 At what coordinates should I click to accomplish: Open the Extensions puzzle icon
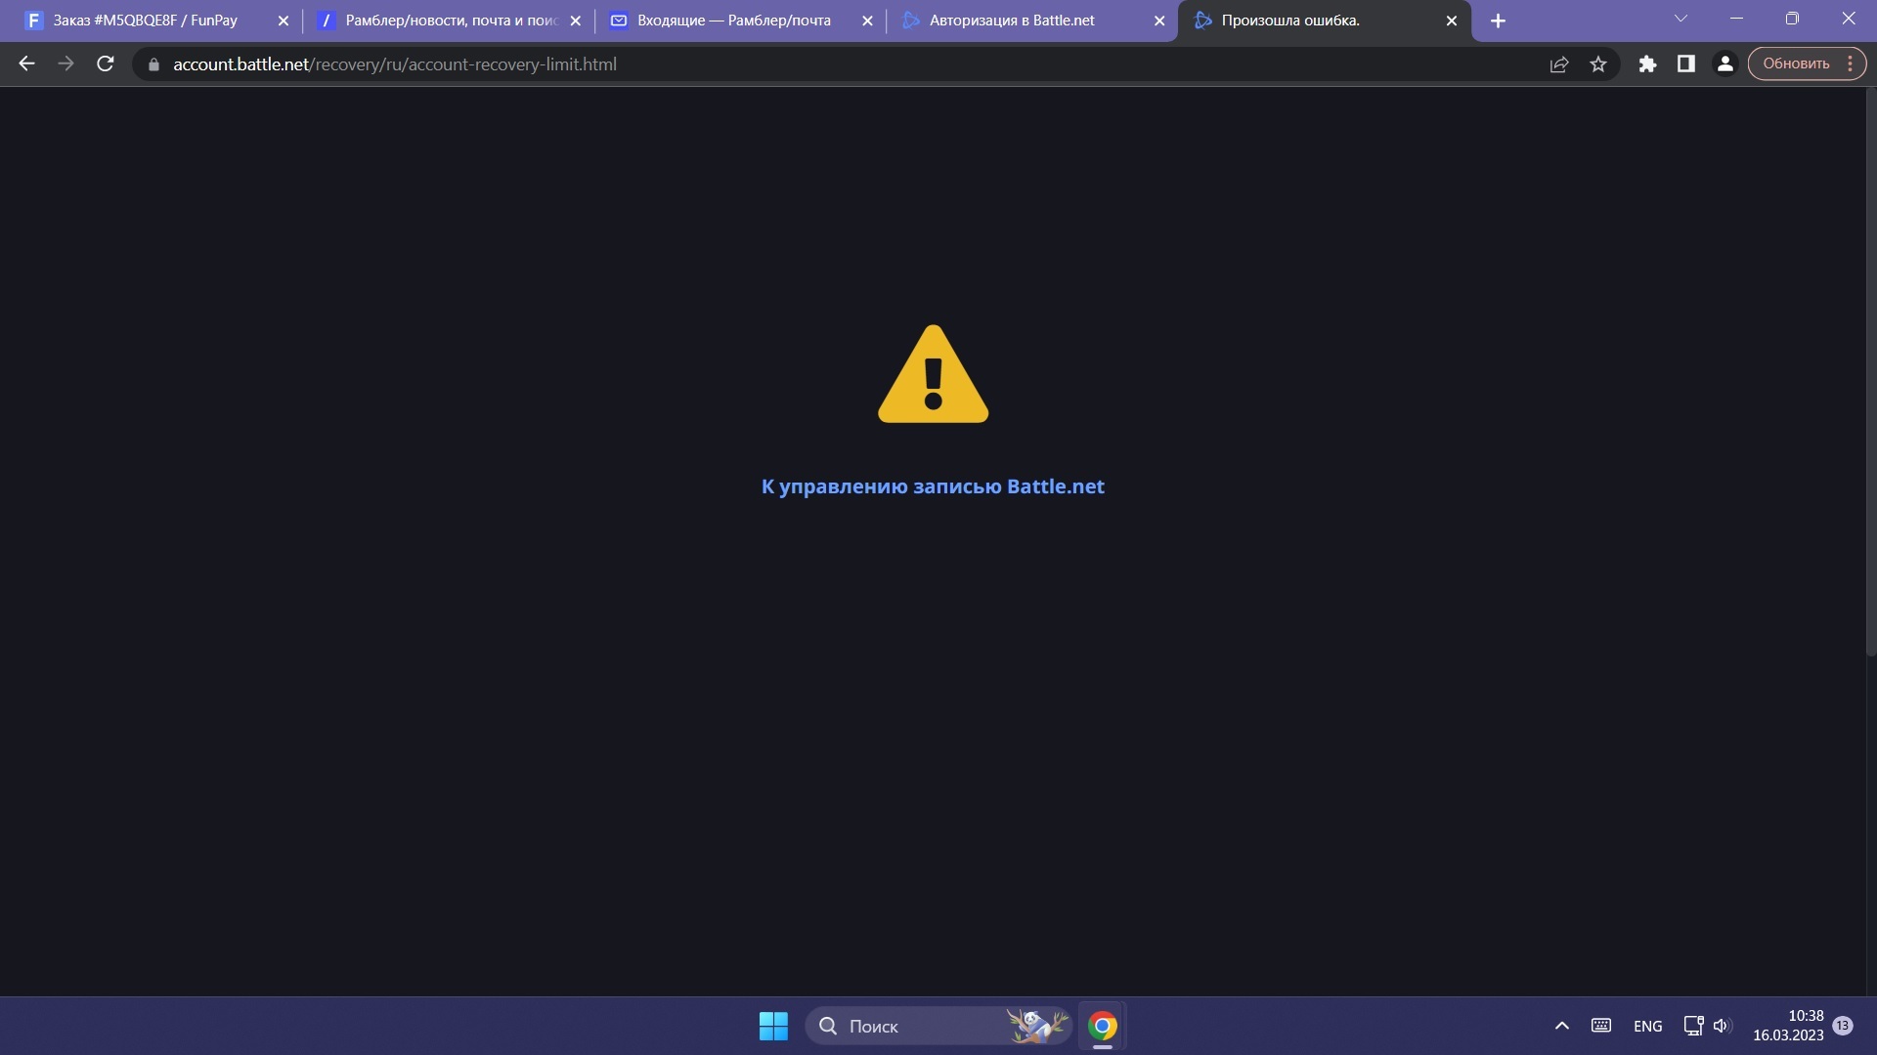point(1647,64)
